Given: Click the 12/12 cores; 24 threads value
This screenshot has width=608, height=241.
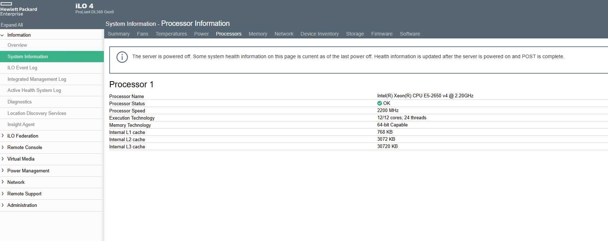Looking at the screenshot, I should tap(402, 117).
